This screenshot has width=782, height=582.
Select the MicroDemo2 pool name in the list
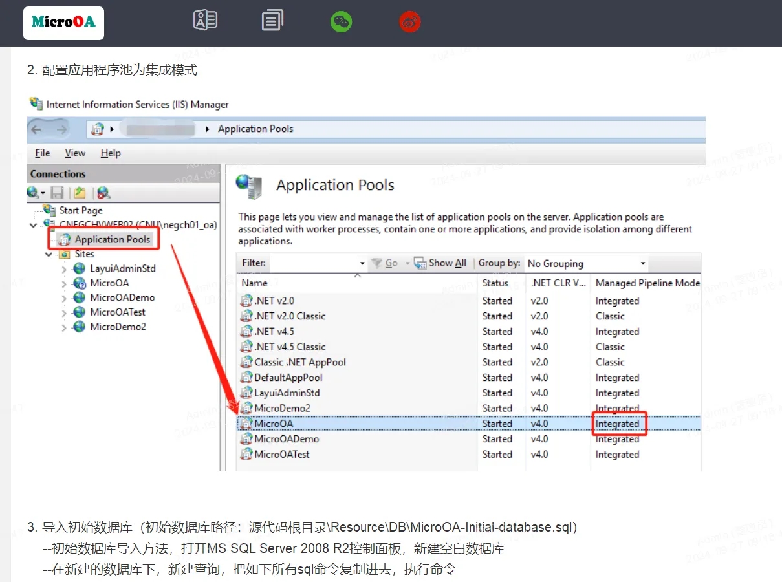[283, 409]
